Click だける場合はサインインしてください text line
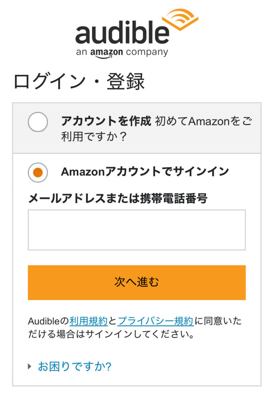Image resolution: width=274 pixels, height=409 pixels. click(111, 334)
